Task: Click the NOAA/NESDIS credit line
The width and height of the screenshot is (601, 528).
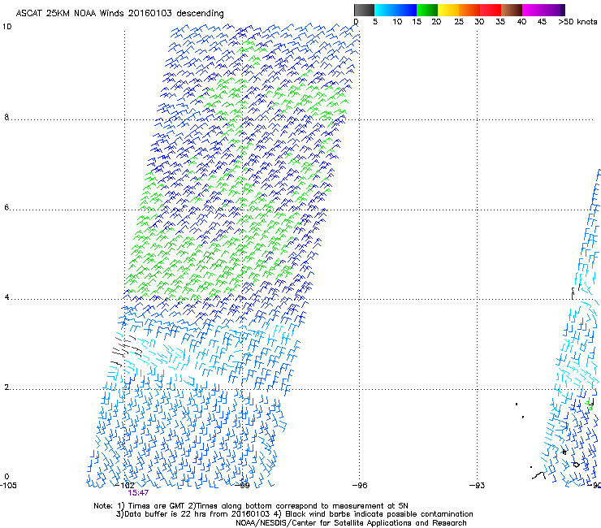Action: pos(351,523)
